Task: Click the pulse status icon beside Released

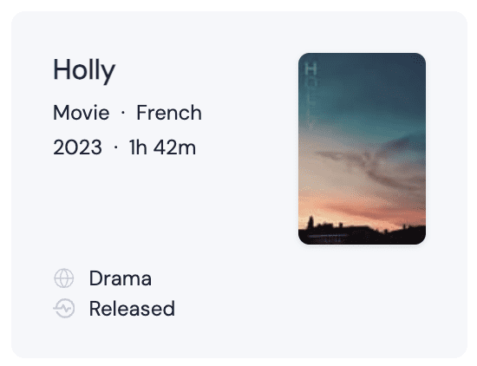Action: (x=64, y=308)
